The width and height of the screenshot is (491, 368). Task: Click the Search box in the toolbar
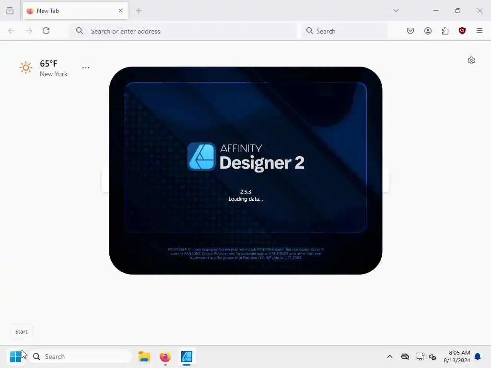(x=344, y=31)
